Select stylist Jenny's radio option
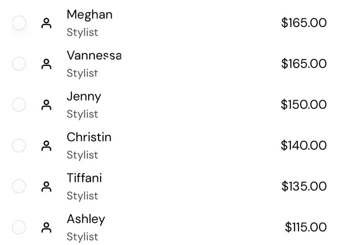Image resolution: width=339 pixels, height=245 pixels. coord(19,105)
